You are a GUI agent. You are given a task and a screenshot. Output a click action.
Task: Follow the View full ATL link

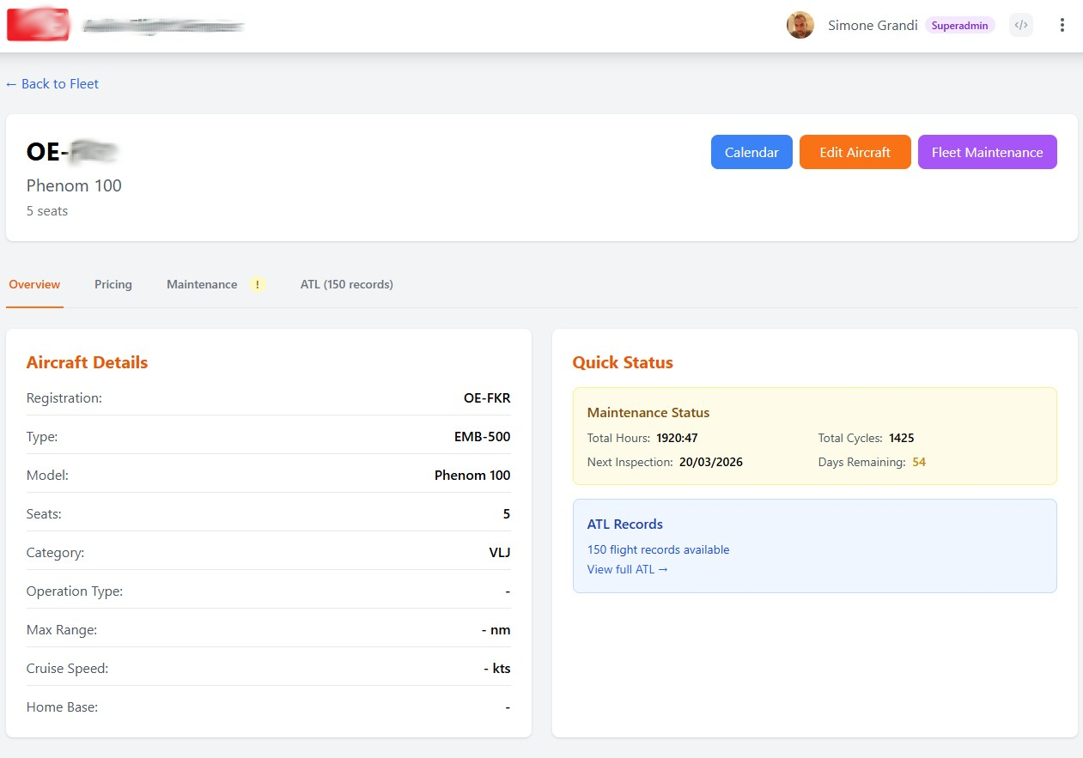[x=627, y=569]
